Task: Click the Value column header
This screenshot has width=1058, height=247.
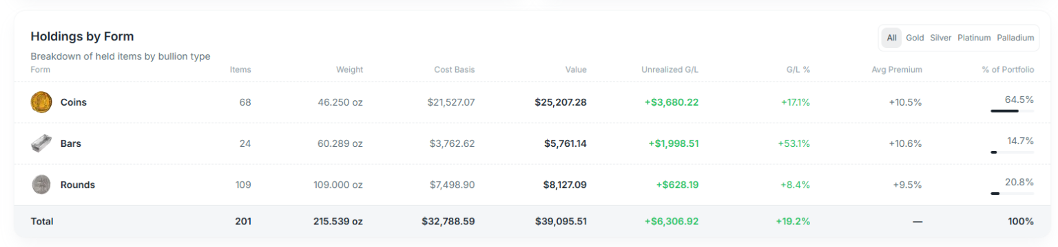Action: (x=576, y=69)
